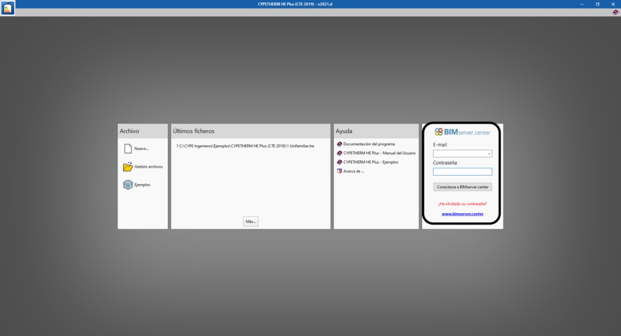Click the Documentación del programa book icon
Viewport: 621px width, 336px height.
[x=340, y=144]
